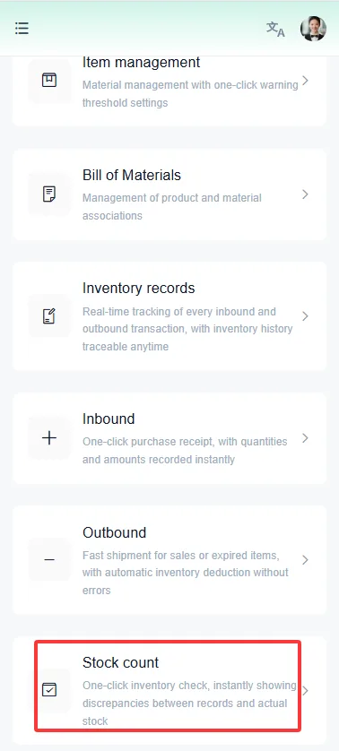Open the hamburger menu icon
339x751 pixels.
coord(22,29)
